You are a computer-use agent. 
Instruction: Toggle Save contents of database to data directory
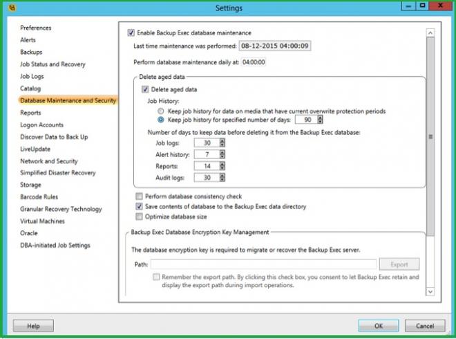click(139, 206)
